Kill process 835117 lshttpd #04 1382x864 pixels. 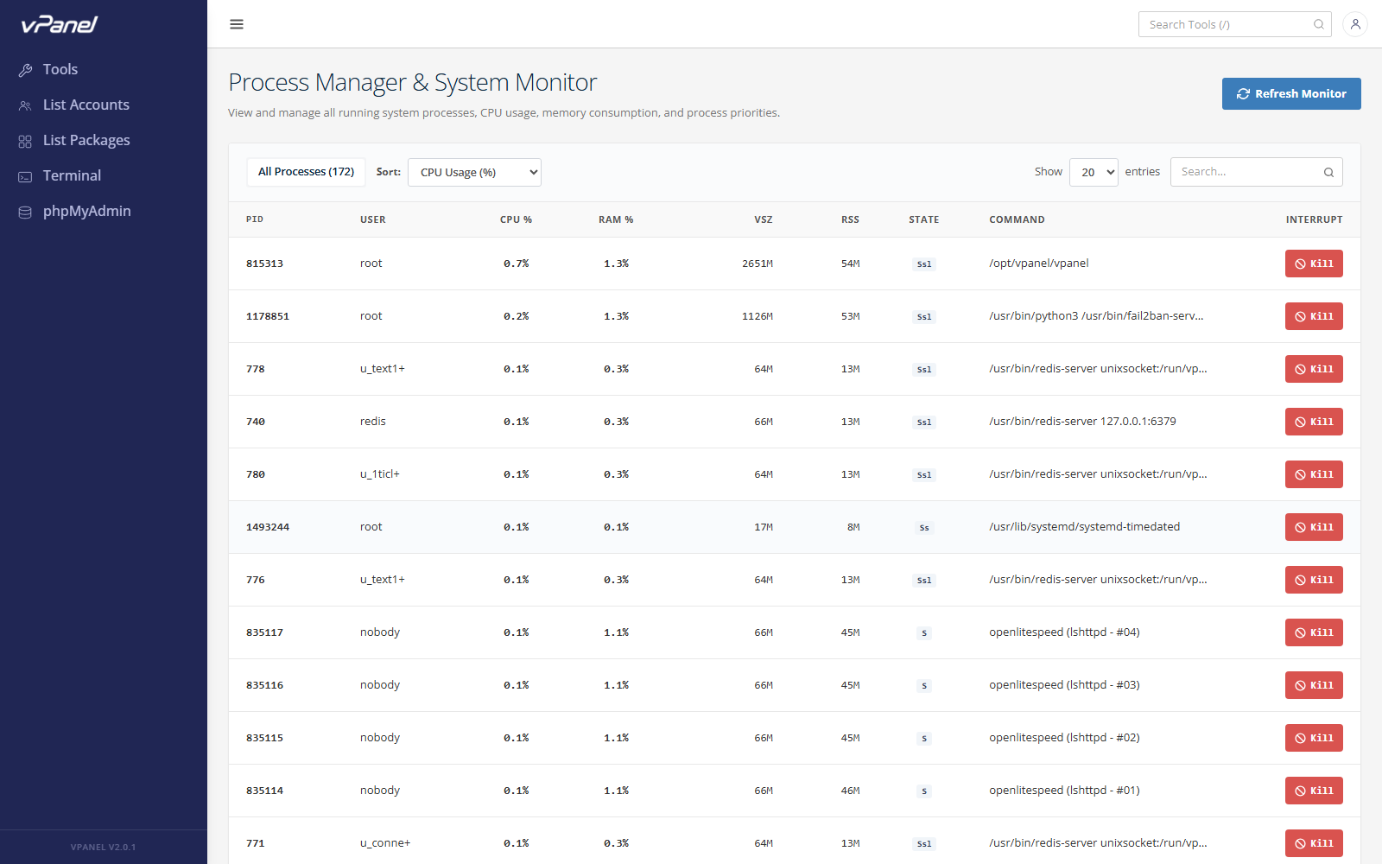click(1314, 632)
